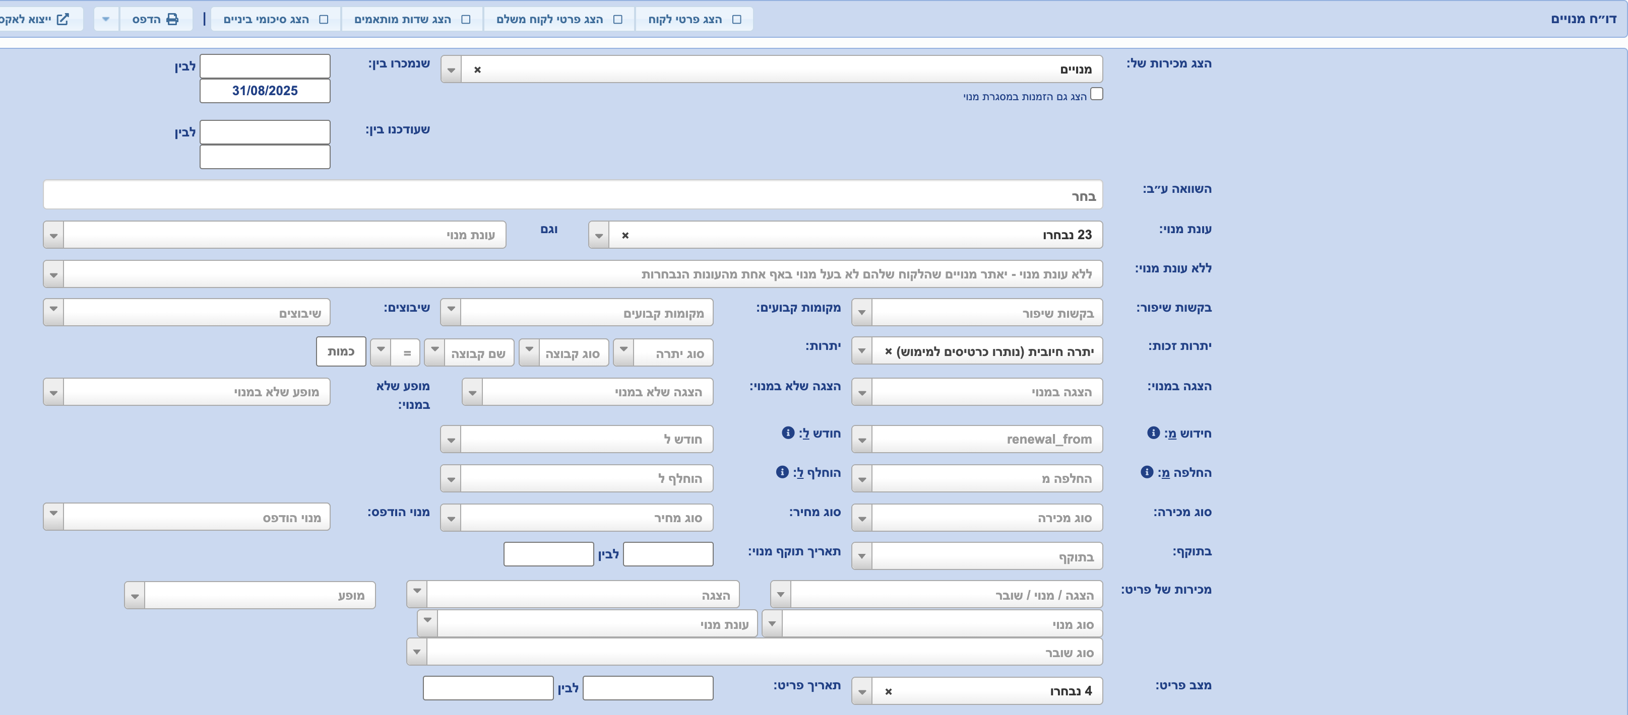Open the סוג שובר dropdown

pos(417,653)
